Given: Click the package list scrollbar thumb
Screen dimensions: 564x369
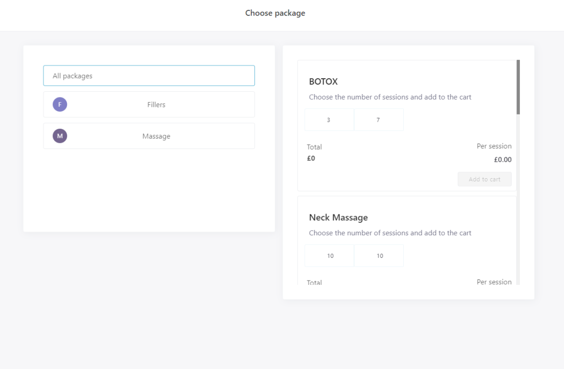Looking at the screenshot, I should 518,87.
